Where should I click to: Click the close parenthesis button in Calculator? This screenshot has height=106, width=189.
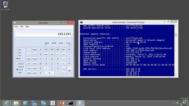[x=35, y=54]
